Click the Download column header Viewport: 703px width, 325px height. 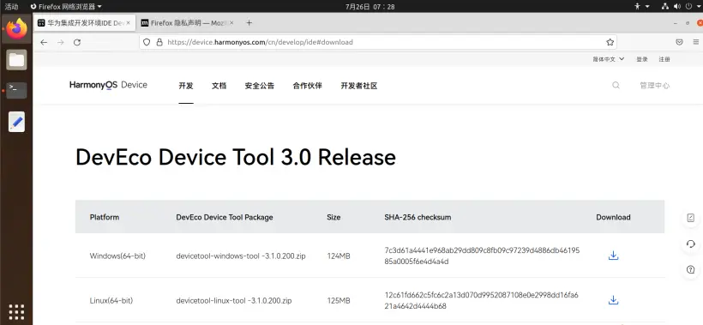[613, 217]
